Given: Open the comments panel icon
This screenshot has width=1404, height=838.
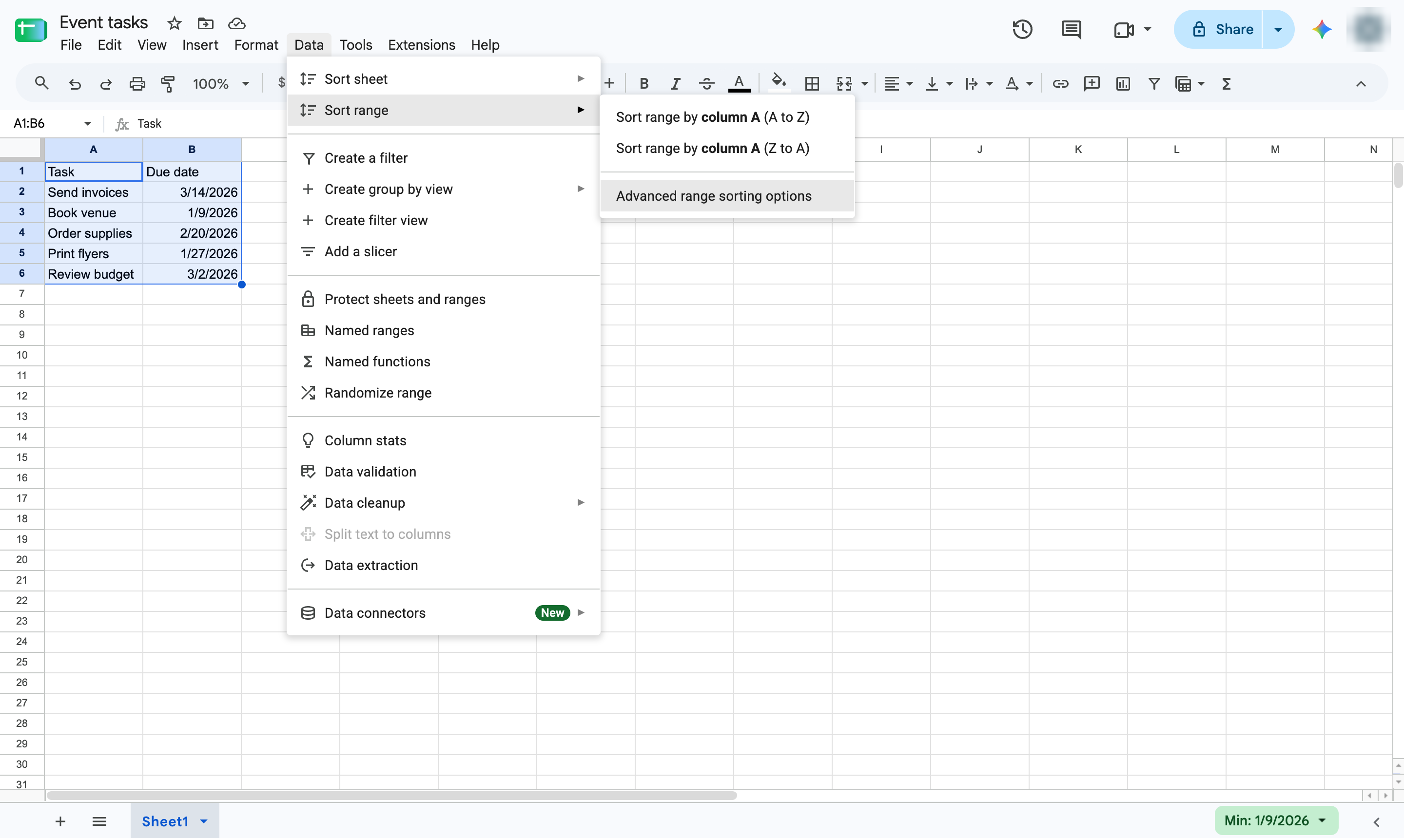Looking at the screenshot, I should click(1071, 29).
